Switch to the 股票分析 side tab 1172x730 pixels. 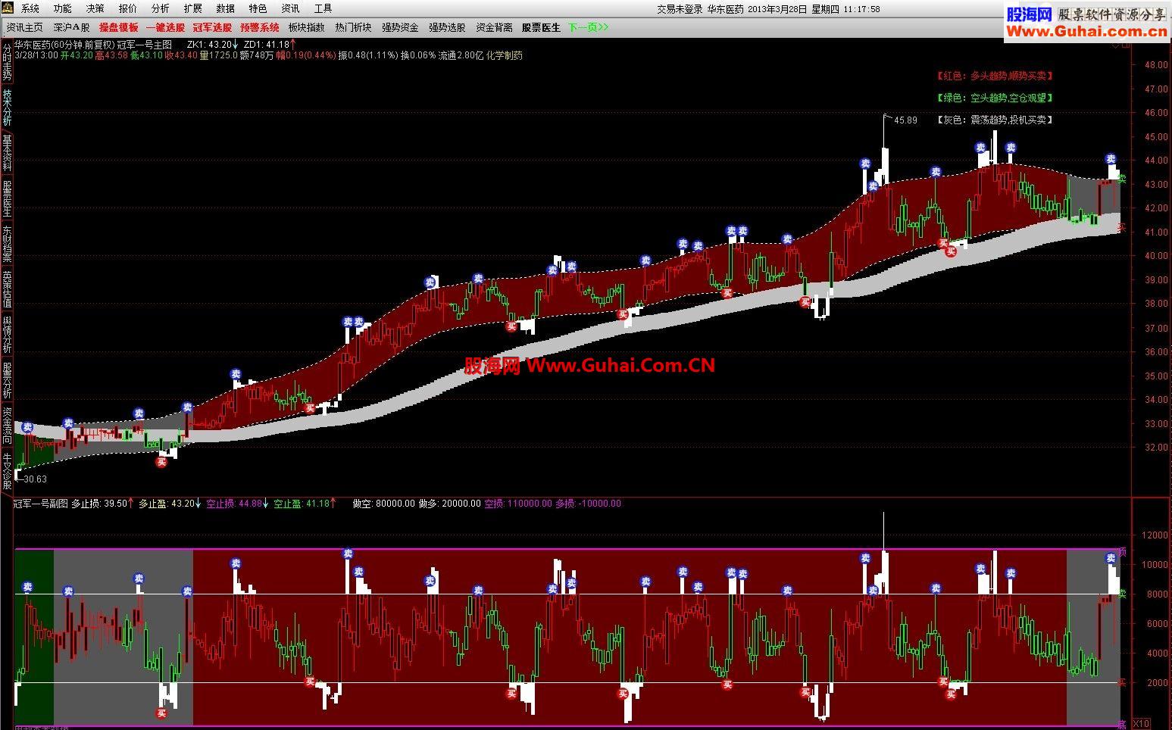(7, 380)
